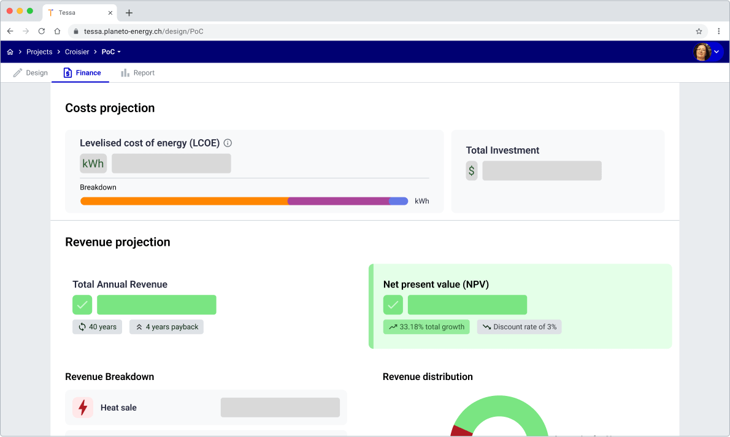The height and width of the screenshot is (437, 730).
Task: Bookmark this page with the star icon
Action: tap(699, 31)
